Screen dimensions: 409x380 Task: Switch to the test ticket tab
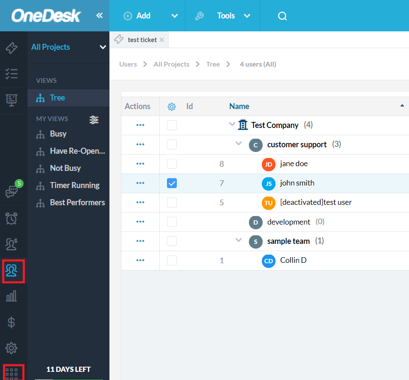pyautogui.click(x=142, y=40)
